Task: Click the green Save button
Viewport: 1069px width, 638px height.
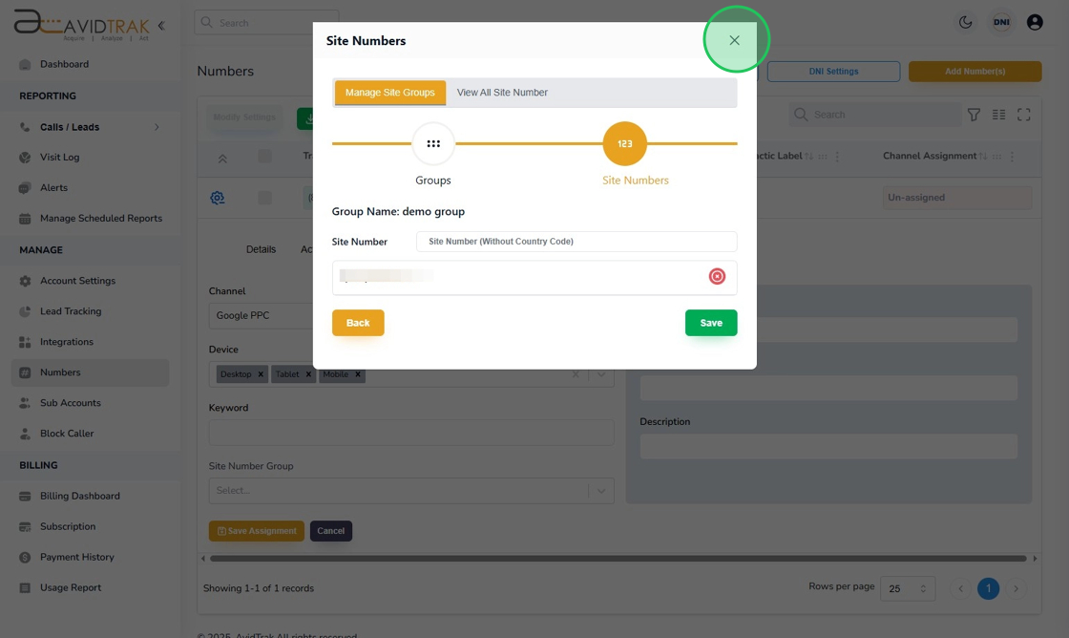Action: tap(711, 323)
